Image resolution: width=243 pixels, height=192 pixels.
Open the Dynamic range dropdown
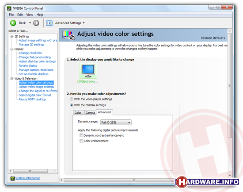click(x=116, y=123)
